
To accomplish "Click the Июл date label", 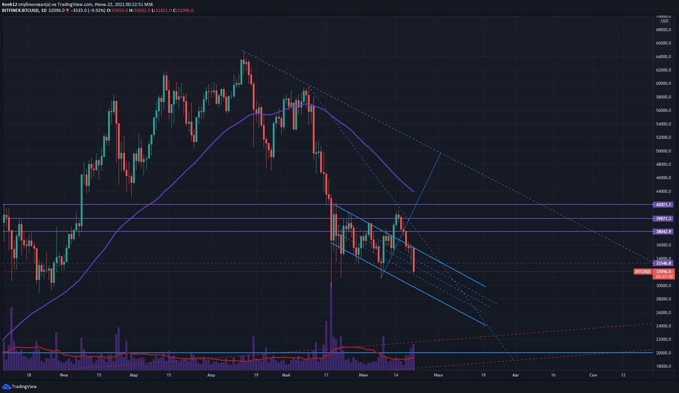I will (x=438, y=375).
